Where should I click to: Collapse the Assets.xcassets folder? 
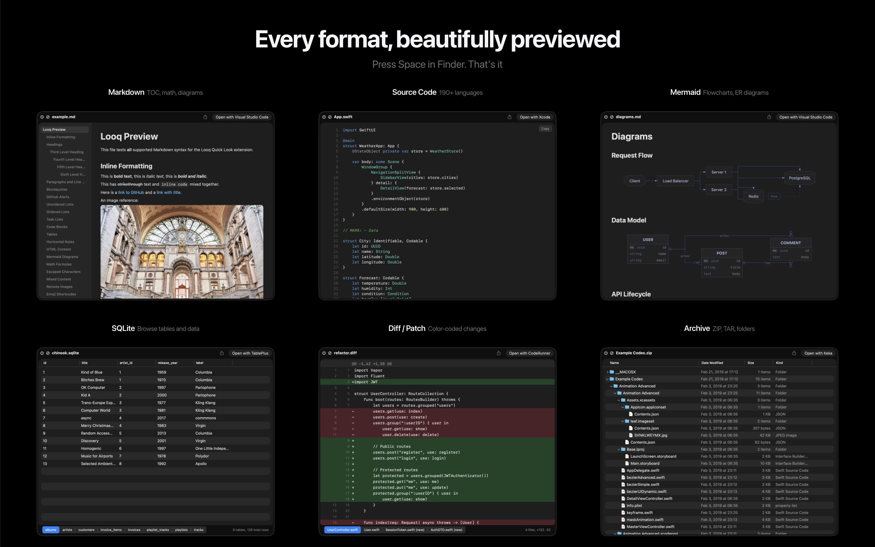619,400
